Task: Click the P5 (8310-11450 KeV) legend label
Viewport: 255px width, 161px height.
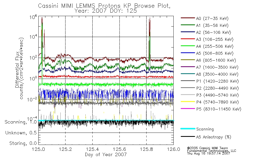Action: (219, 109)
